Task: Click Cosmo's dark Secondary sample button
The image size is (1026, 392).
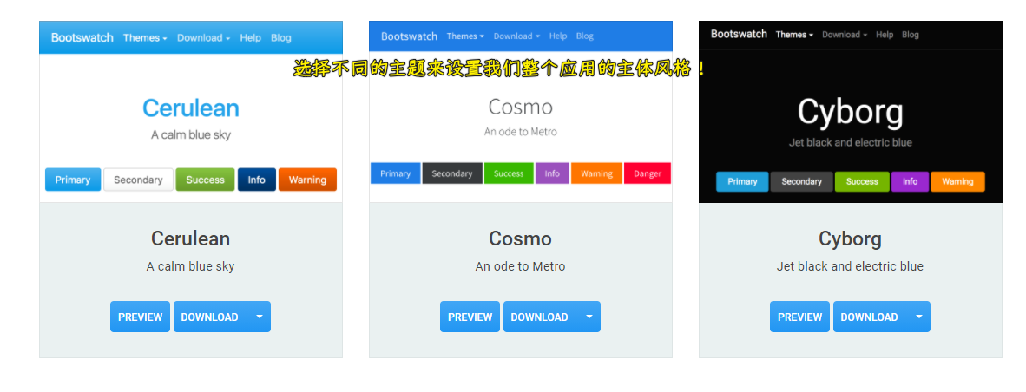Action: click(x=452, y=173)
